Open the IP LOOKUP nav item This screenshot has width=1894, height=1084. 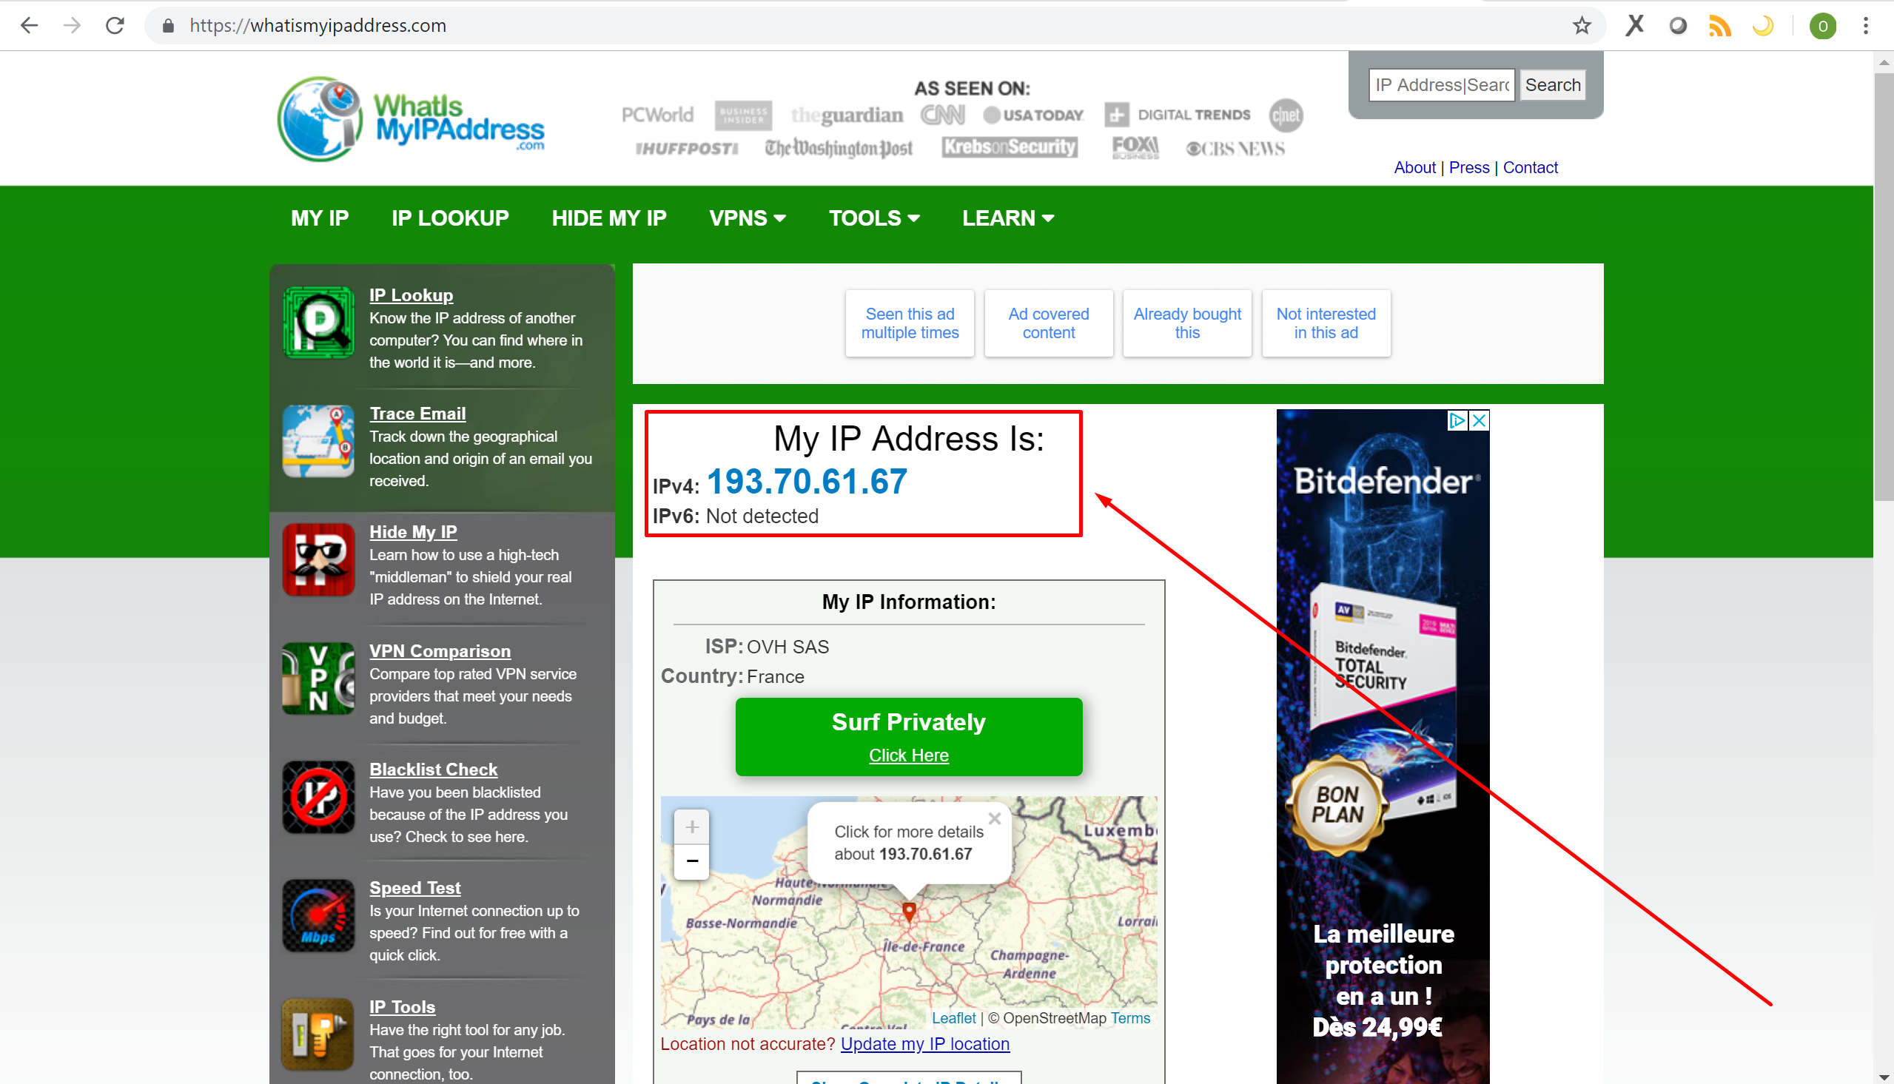pyautogui.click(x=451, y=218)
